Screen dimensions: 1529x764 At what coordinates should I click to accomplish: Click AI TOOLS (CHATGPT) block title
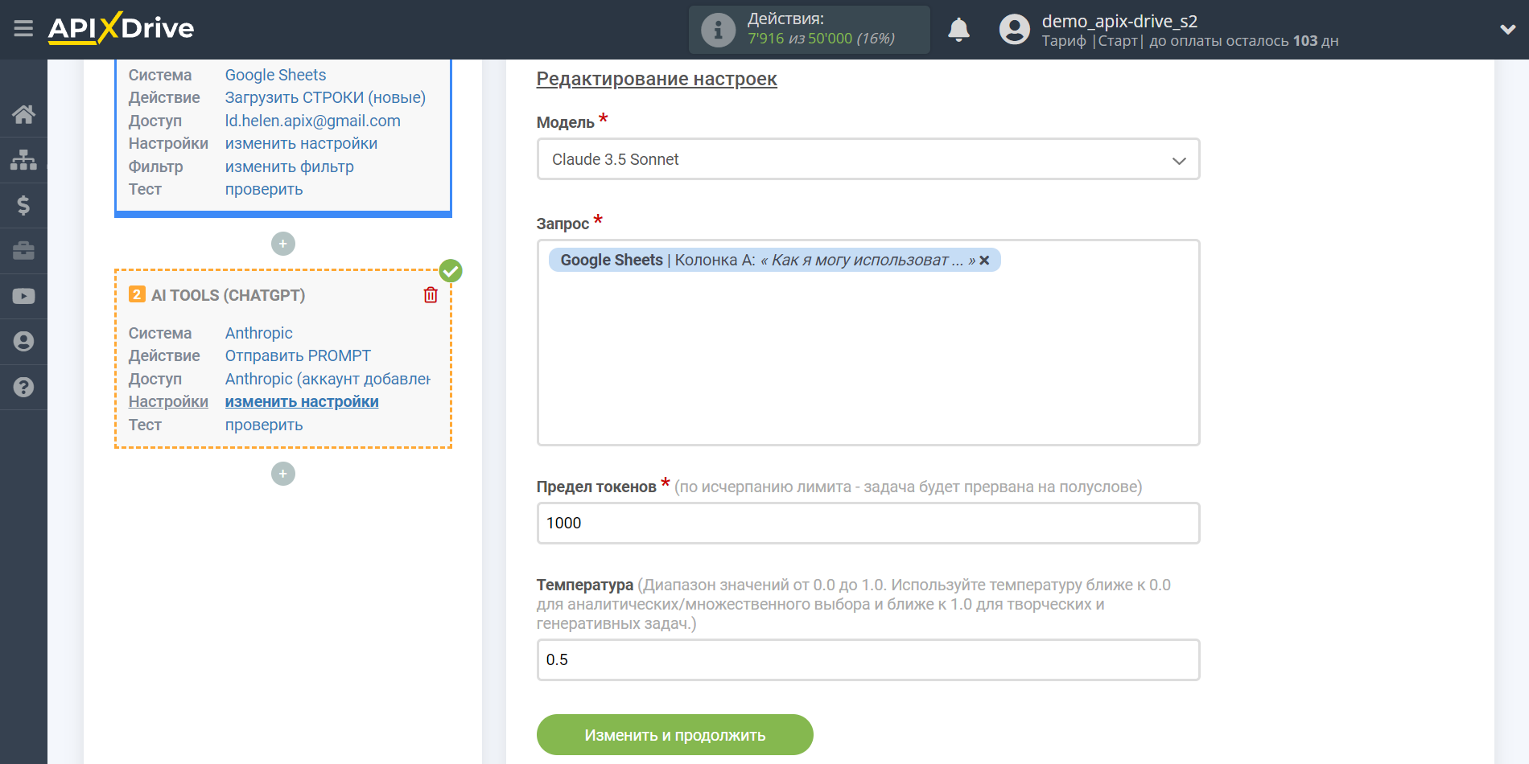click(x=229, y=295)
